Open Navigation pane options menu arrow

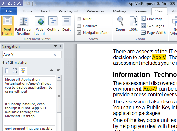55,46
